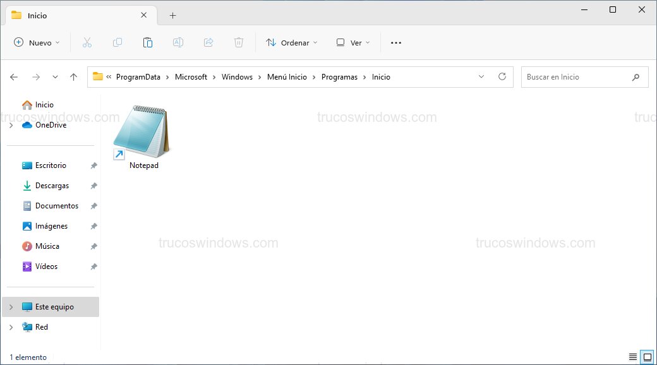Expand the Este equipo tree node
This screenshot has width=657, height=365.
[x=11, y=307]
